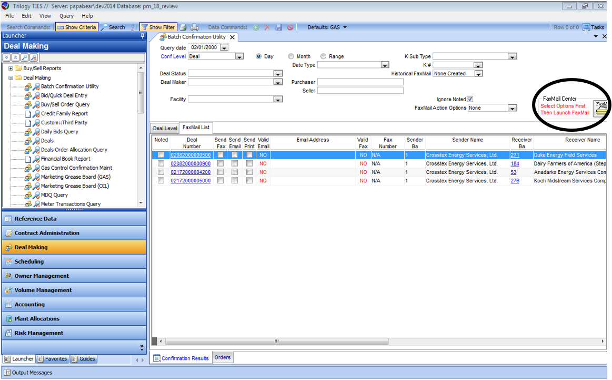Click the printer icon in the toolbar
Image resolution: width=612 pixels, height=380 pixels.
pos(194,27)
